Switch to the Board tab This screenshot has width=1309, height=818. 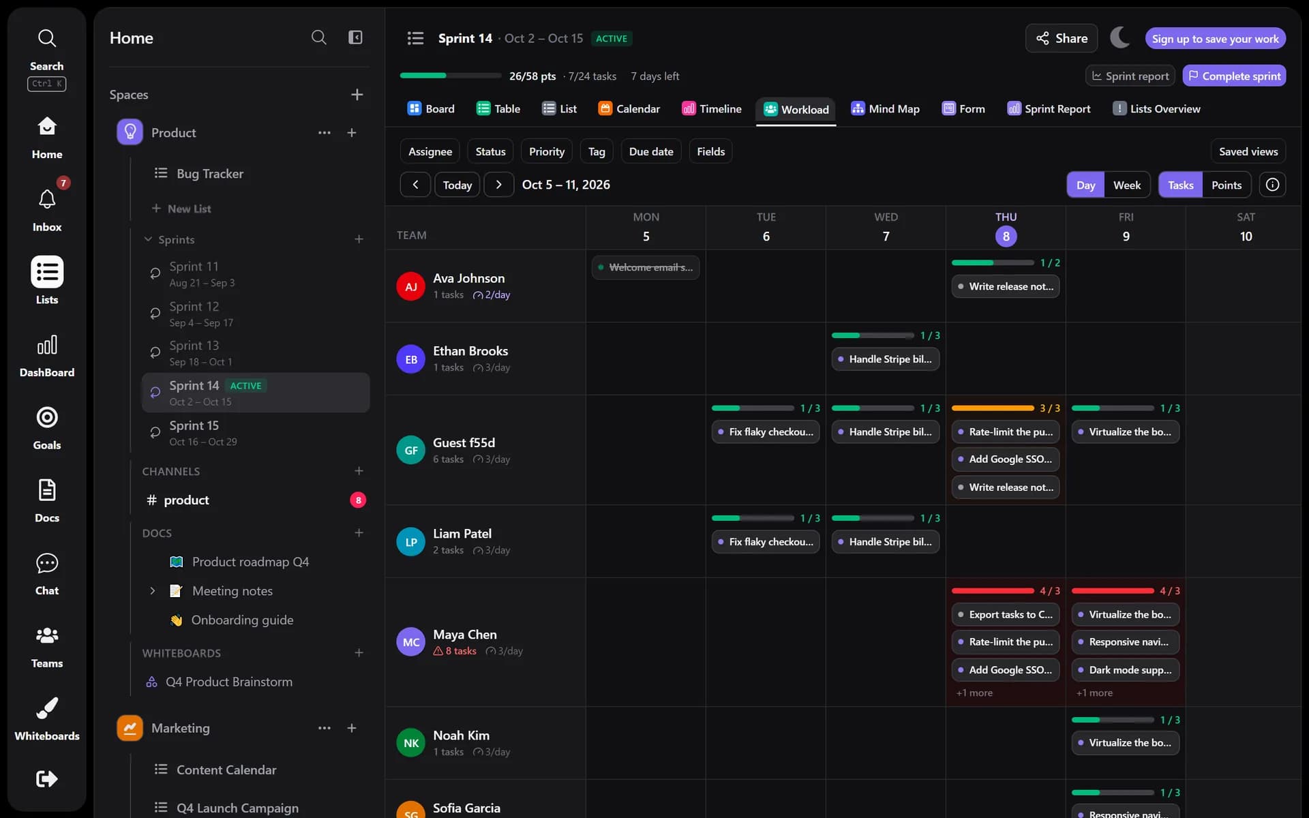(x=431, y=109)
